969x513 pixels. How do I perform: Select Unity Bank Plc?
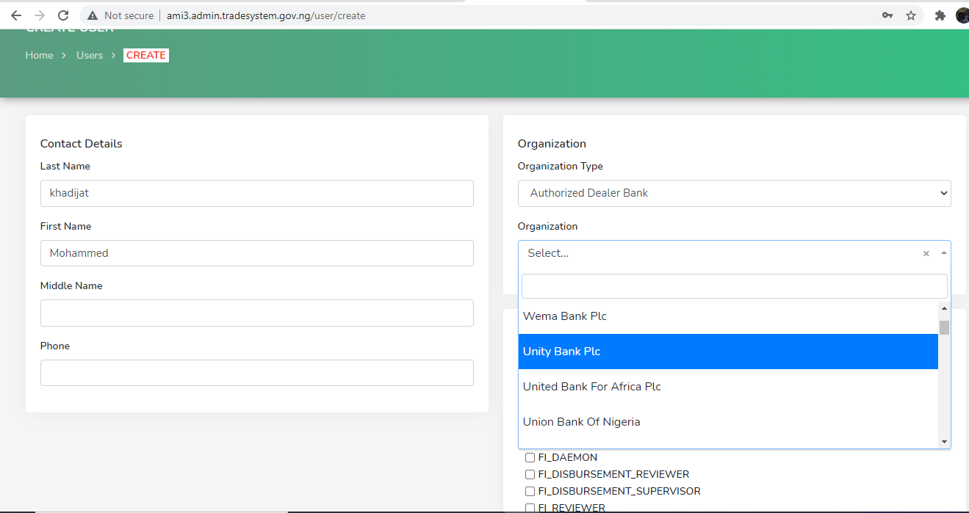coord(728,352)
